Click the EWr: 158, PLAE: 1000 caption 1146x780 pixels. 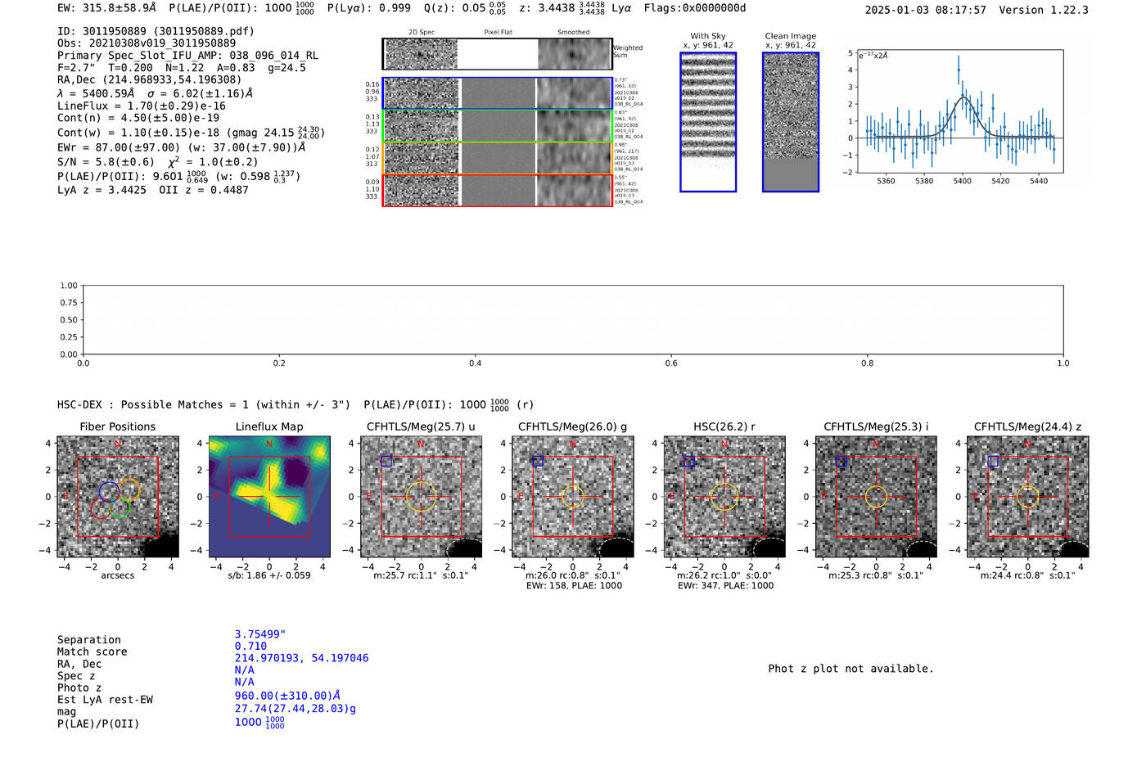(x=574, y=585)
